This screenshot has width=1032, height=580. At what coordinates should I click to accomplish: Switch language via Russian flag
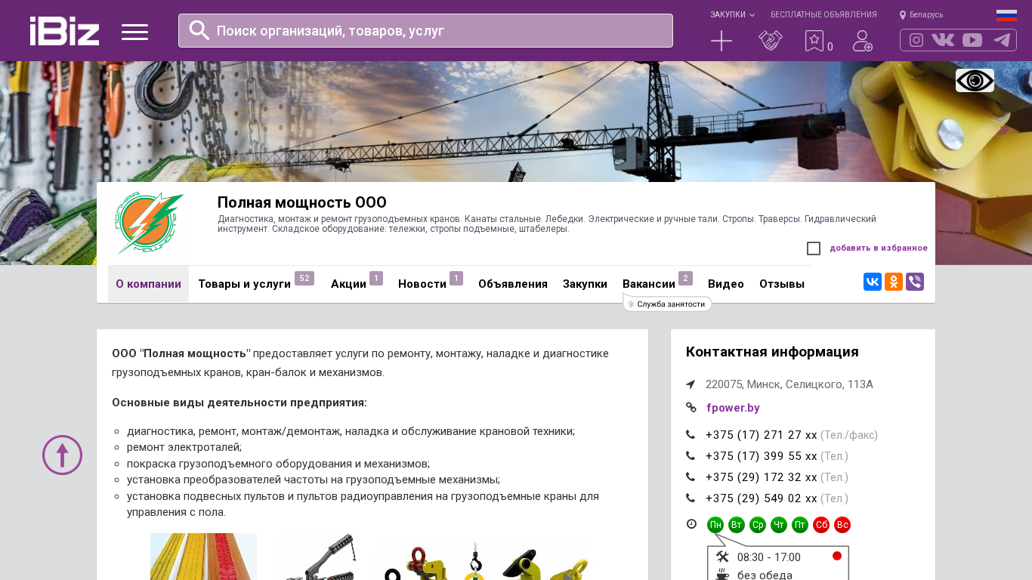[x=1006, y=15]
